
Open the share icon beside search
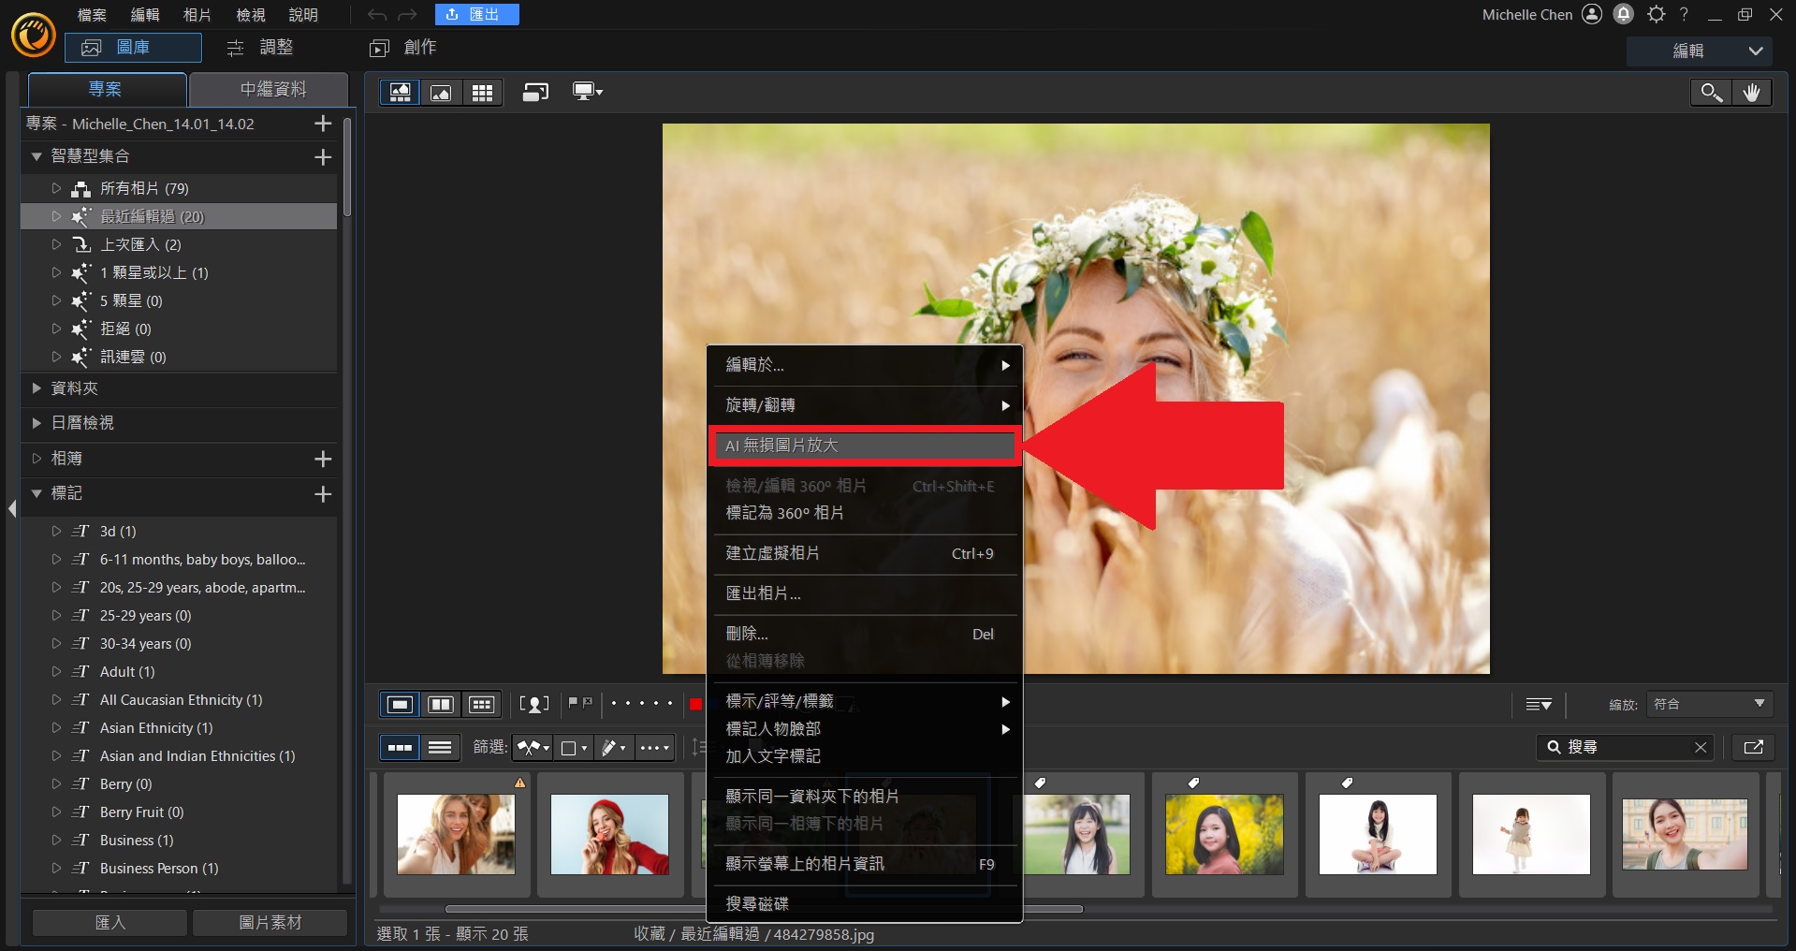tap(1753, 747)
